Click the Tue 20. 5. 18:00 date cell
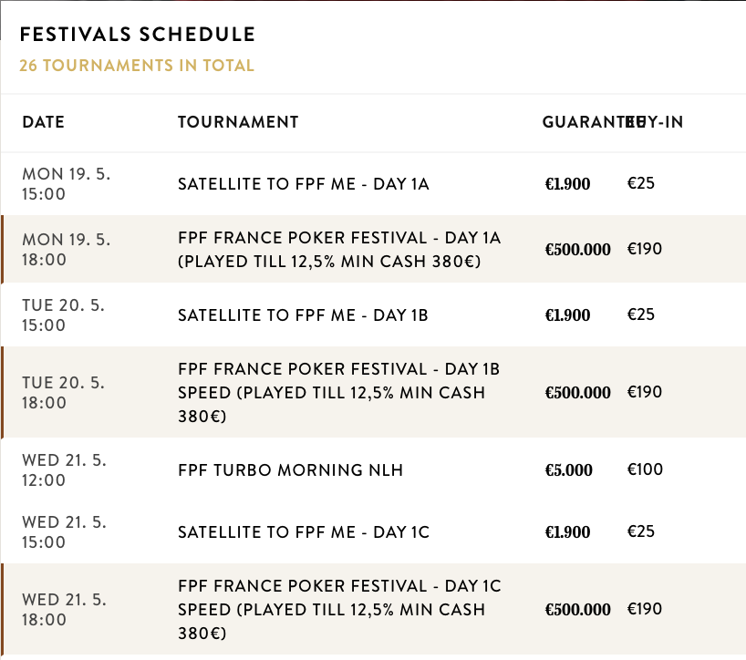 (63, 392)
